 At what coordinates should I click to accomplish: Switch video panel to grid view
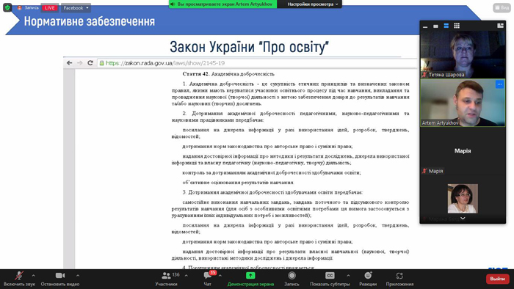(x=457, y=26)
